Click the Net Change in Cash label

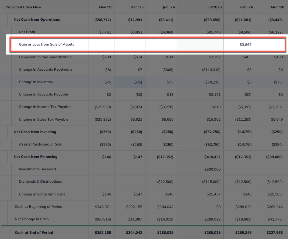32,219
